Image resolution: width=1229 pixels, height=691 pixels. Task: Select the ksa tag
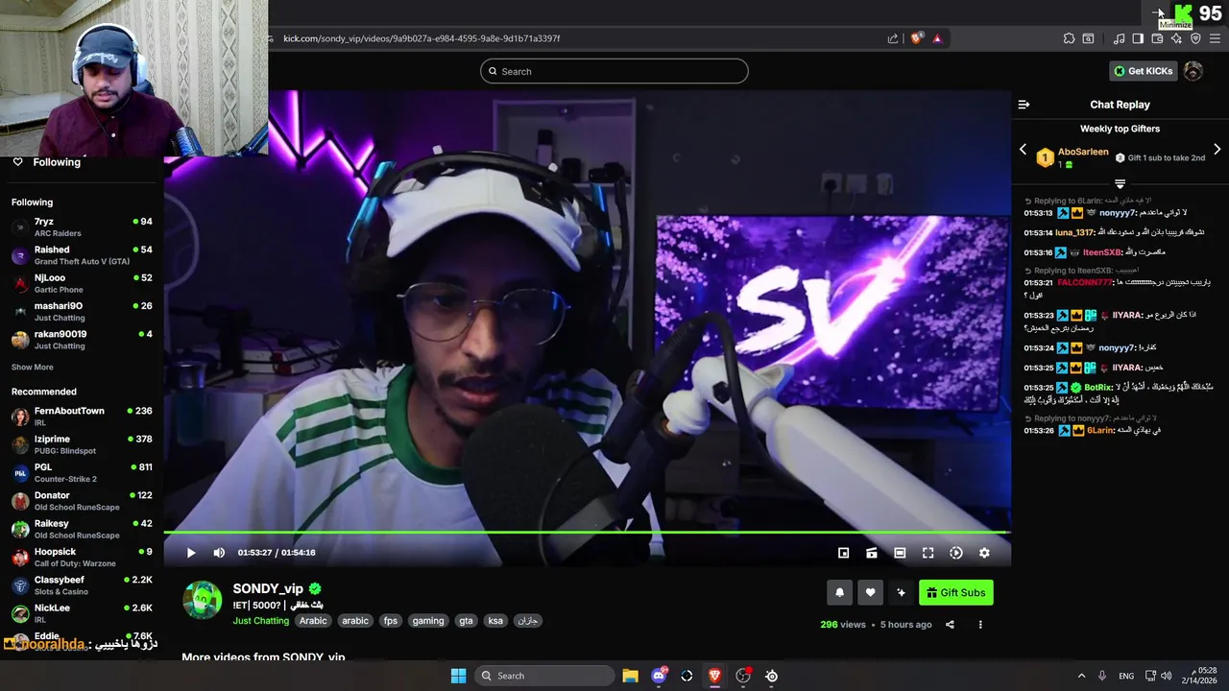(x=495, y=621)
